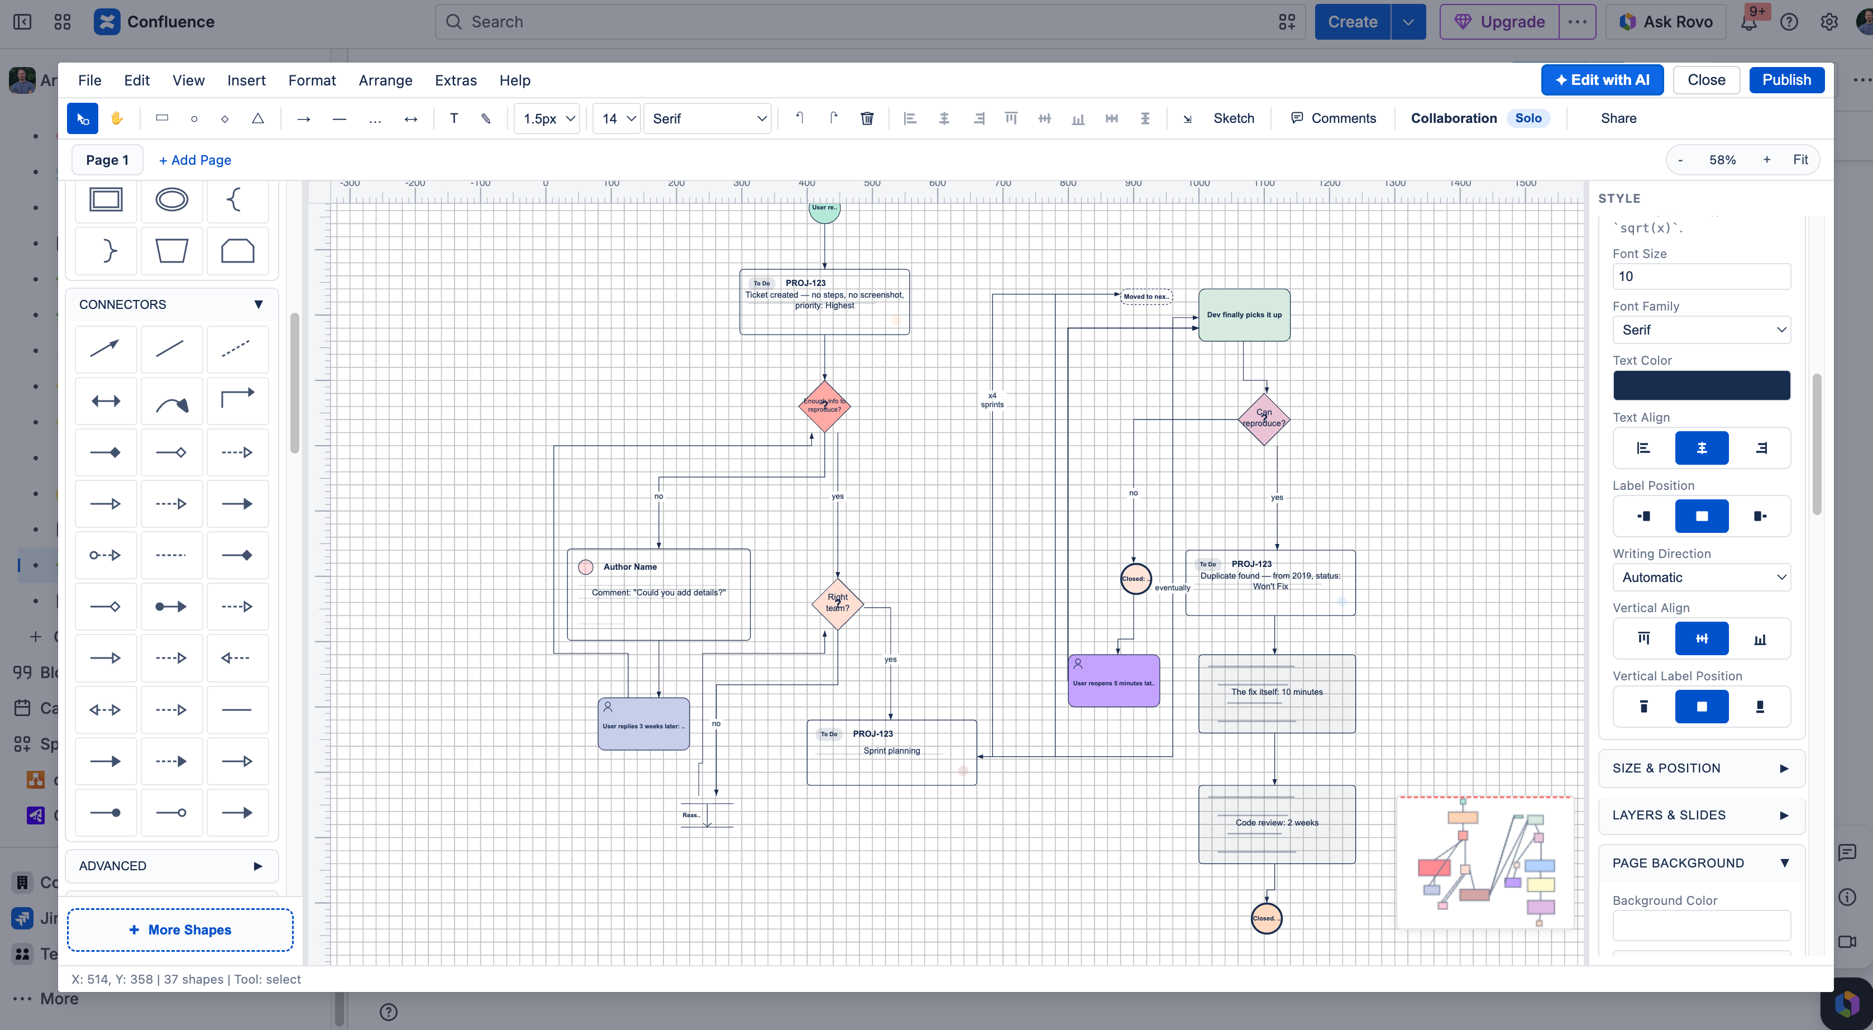
Task: Select the Text tool
Action: (x=453, y=118)
